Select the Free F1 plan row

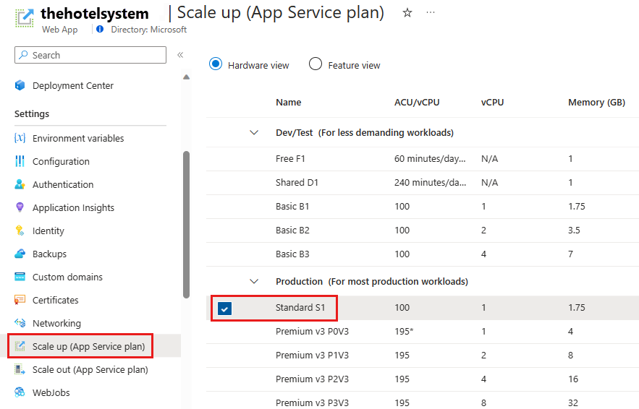[423, 159]
